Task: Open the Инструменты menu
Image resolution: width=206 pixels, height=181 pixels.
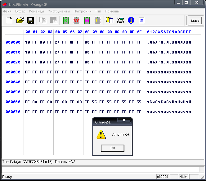Action: (x=59, y=11)
